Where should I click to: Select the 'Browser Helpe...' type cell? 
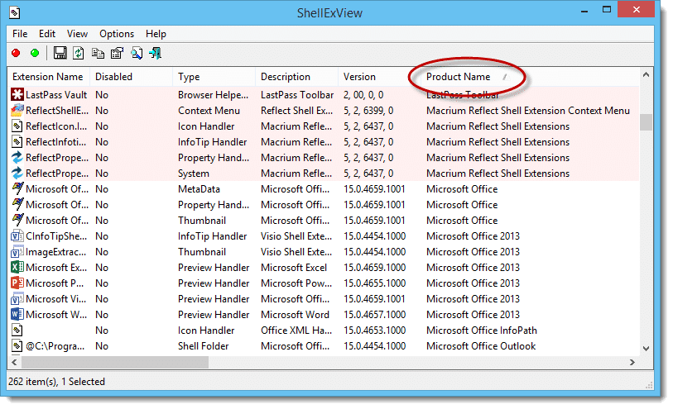pyautogui.click(x=214, y=95)
